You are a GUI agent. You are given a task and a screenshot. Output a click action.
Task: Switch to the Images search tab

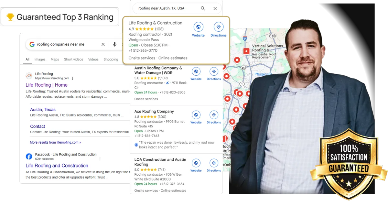(x=40, y=60)
